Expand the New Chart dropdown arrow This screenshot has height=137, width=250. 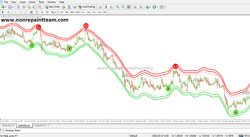tap(6, 7)
